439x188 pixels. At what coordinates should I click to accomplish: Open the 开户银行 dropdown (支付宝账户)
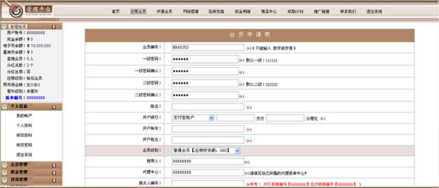pos(193,118)
